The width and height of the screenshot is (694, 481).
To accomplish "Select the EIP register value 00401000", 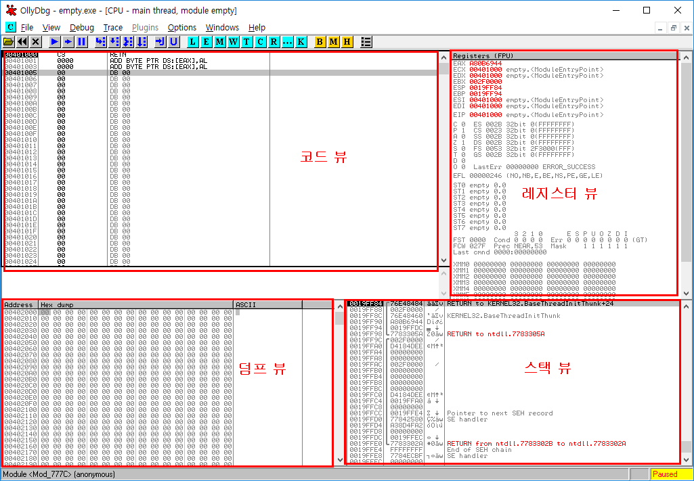I will (485, 115).
